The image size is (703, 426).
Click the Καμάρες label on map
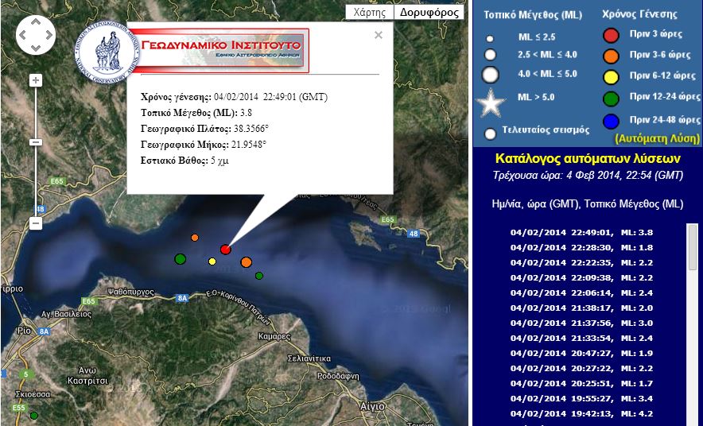274,336
